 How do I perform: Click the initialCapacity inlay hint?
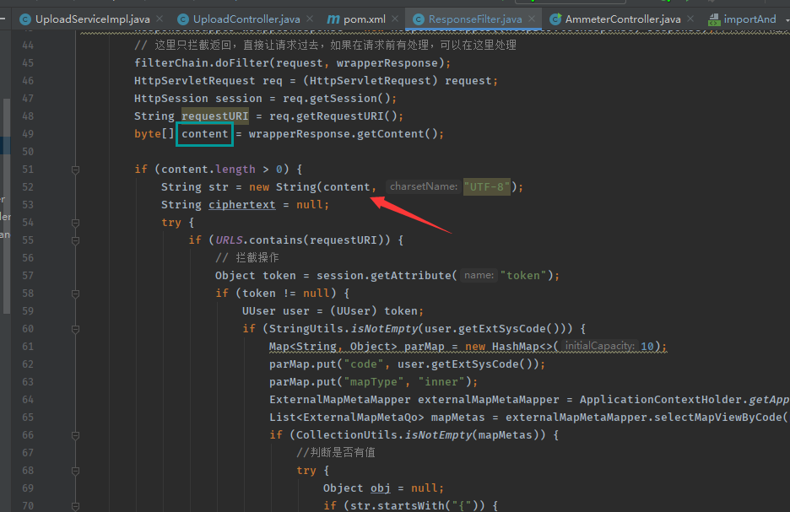[x=599, y=346]
